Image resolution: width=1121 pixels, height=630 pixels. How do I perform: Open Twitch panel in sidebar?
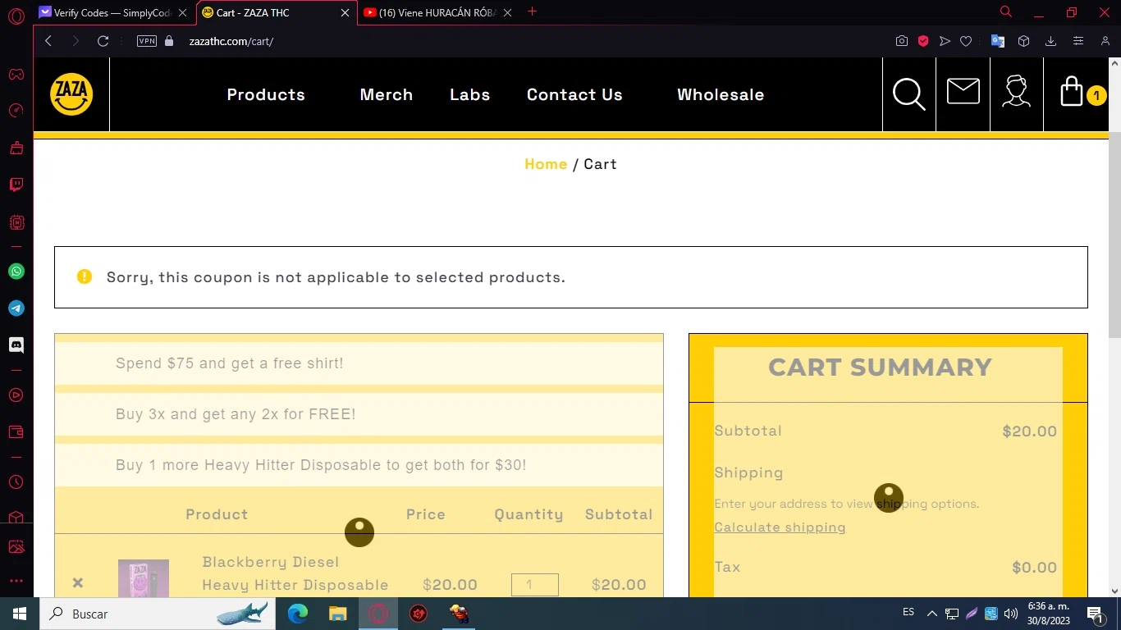pos(16,185)
